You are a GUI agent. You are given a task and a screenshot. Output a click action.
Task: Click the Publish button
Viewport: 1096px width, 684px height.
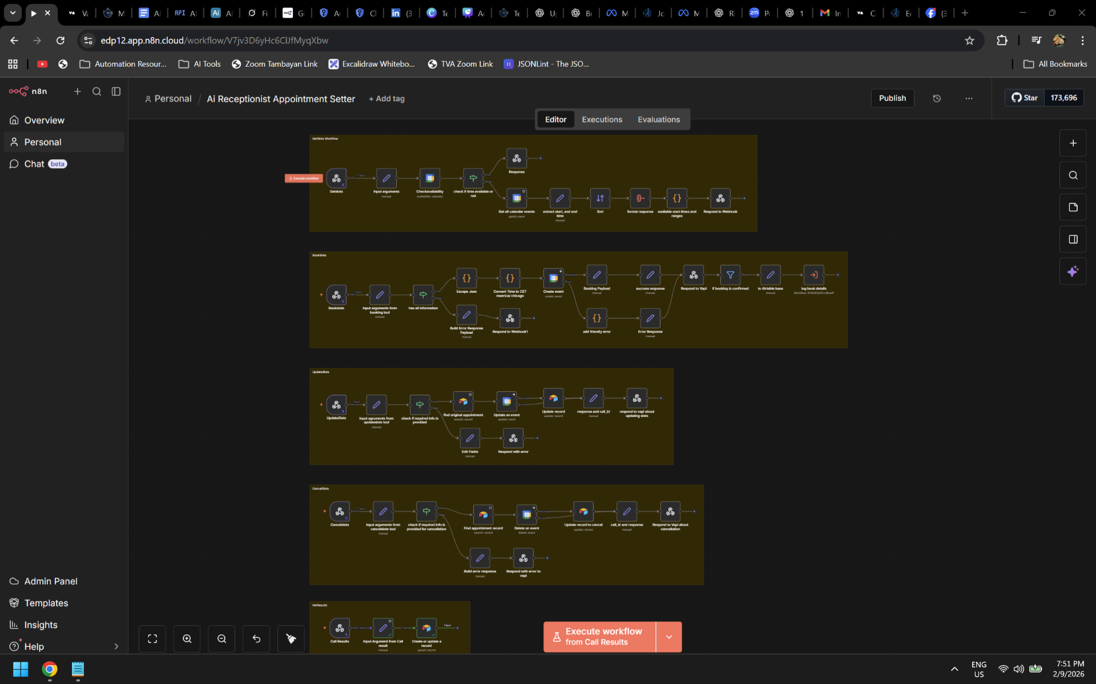point(892,98)
